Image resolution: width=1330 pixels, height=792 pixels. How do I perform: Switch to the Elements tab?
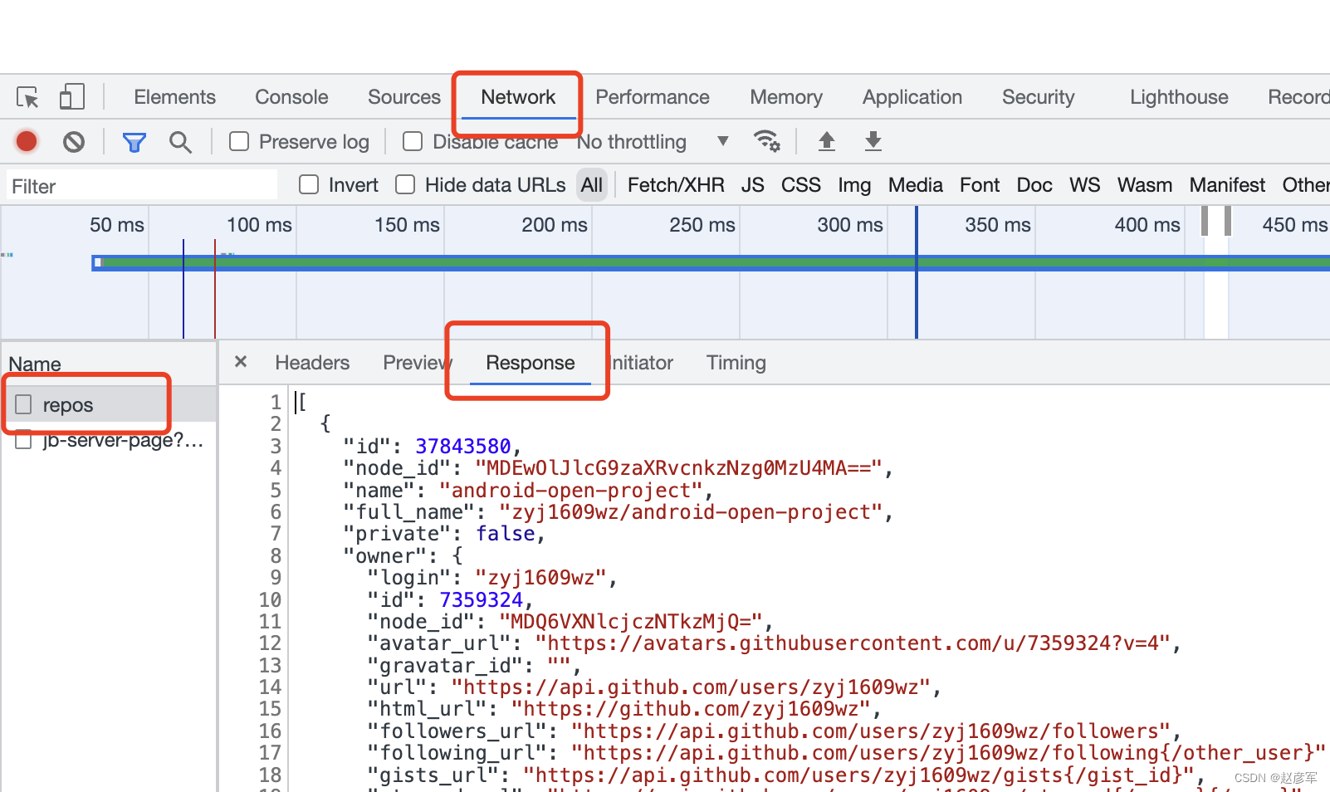(174, 97)
